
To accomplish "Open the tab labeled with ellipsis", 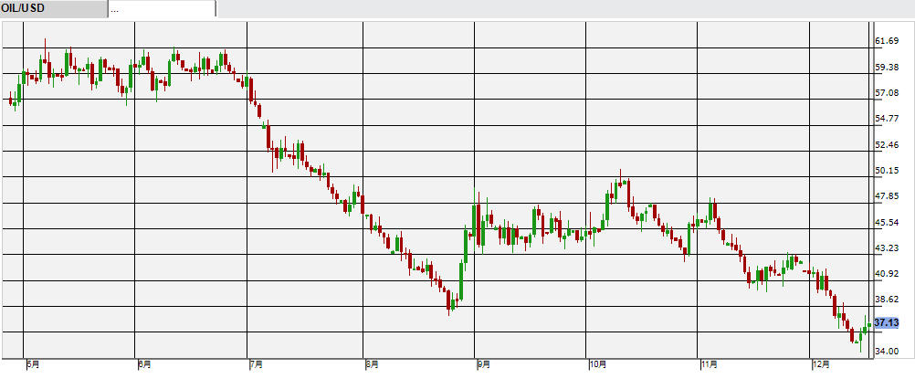I will coord(162,8).
